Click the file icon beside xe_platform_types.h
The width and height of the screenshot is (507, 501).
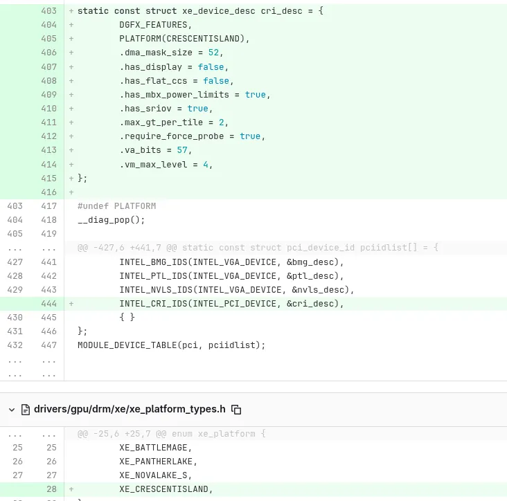(x=26, y=410)
